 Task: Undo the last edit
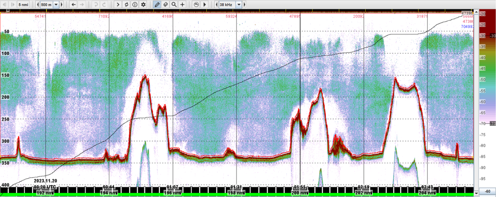96,5
